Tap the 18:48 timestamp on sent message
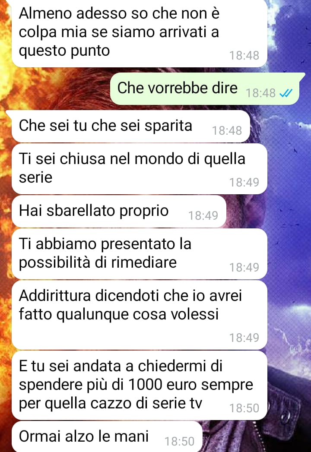Image resolution: width=311 pixels, height=452 pixels. (260, 93)
